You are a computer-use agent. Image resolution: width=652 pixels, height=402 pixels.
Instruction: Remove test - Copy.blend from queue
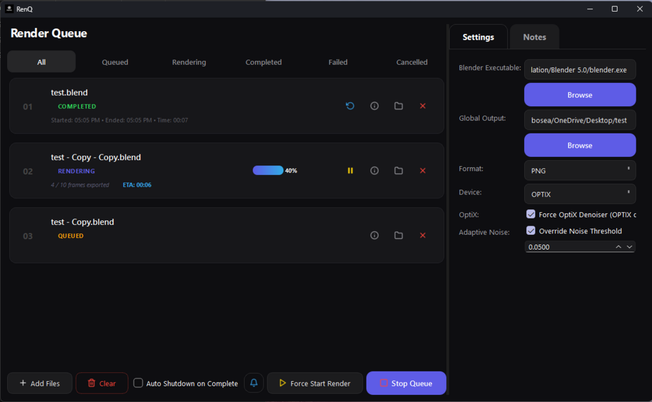click(x=422, y=235)
